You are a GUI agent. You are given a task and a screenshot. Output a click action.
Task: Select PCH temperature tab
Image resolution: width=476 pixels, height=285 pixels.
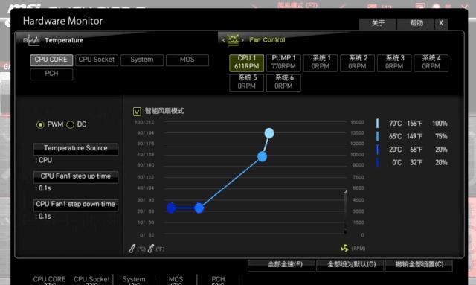pos(51,74)
